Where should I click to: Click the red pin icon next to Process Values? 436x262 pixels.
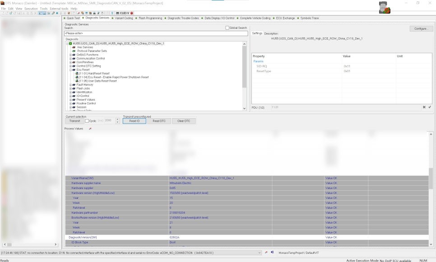(x=90, y=129)
